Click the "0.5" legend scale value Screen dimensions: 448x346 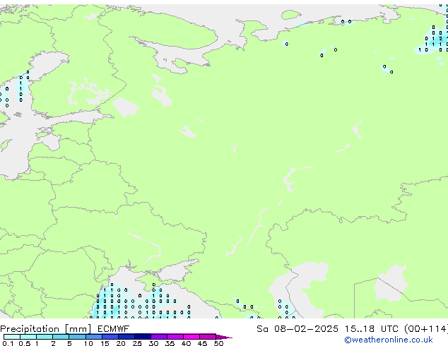[x=24, y=343]
